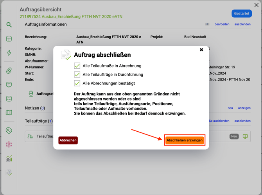Click the search magnifier icon in sidebar
Viewport: 262px width, 195px height.
(x=9, y=25)
